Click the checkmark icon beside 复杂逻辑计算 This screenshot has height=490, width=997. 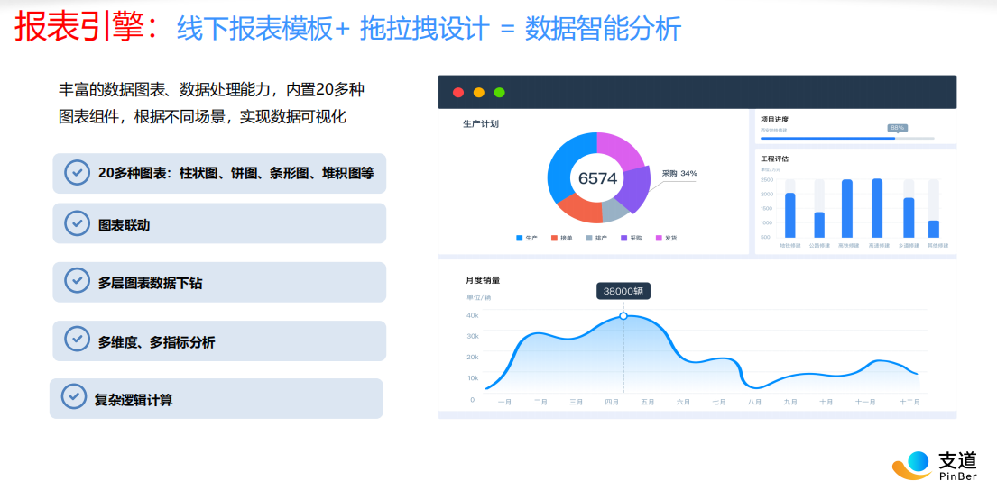coord(74,396)
